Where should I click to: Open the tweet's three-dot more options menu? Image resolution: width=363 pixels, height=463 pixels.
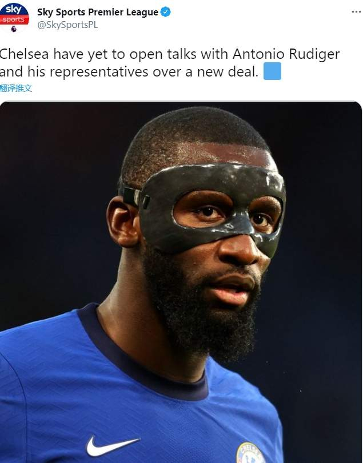point(356,12)
